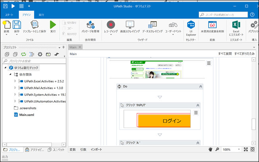Open the インポート imports panel
This screenshot has width=259, height=162.
click(96, 149)
